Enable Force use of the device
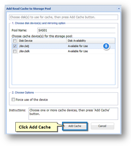This screenshot has width=131, height=146. [13, 99]
